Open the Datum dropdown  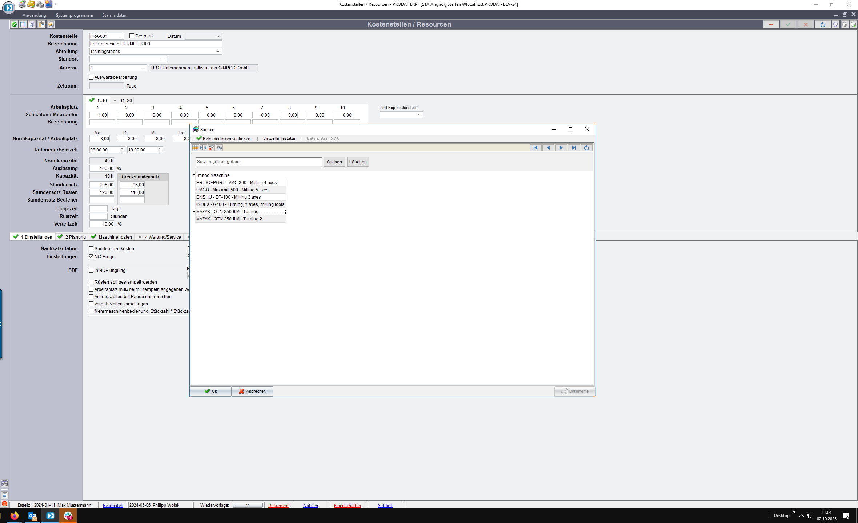pos(218,36)
